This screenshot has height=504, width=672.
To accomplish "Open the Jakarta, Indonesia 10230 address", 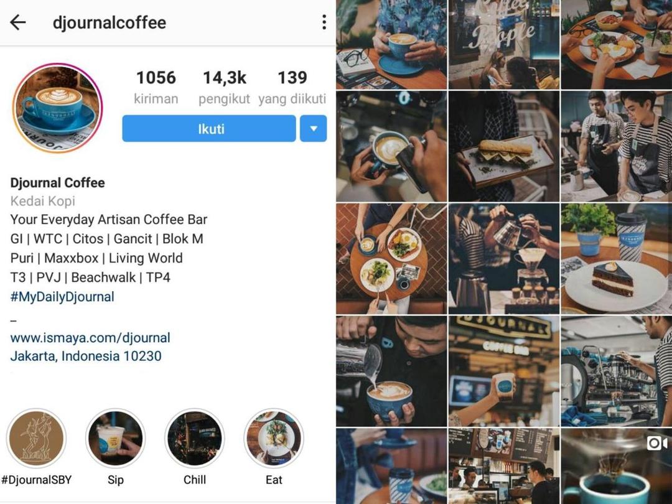I will [x=86, y=356].
